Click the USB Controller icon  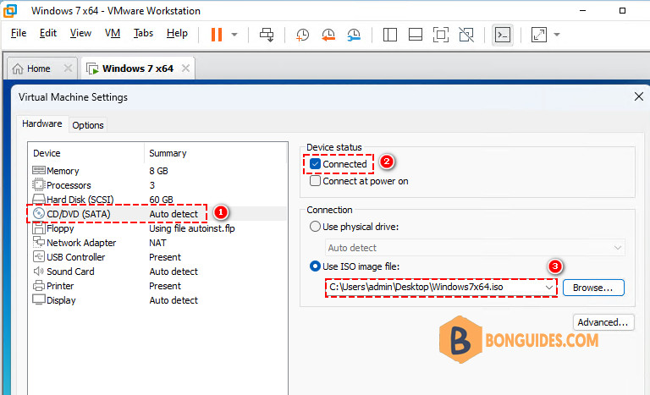39,256
